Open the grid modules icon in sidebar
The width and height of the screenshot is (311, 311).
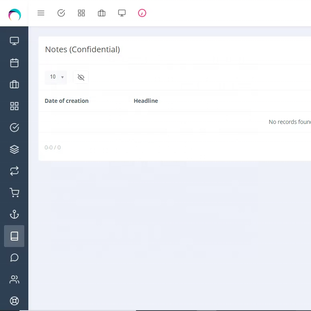coord(14,106)
